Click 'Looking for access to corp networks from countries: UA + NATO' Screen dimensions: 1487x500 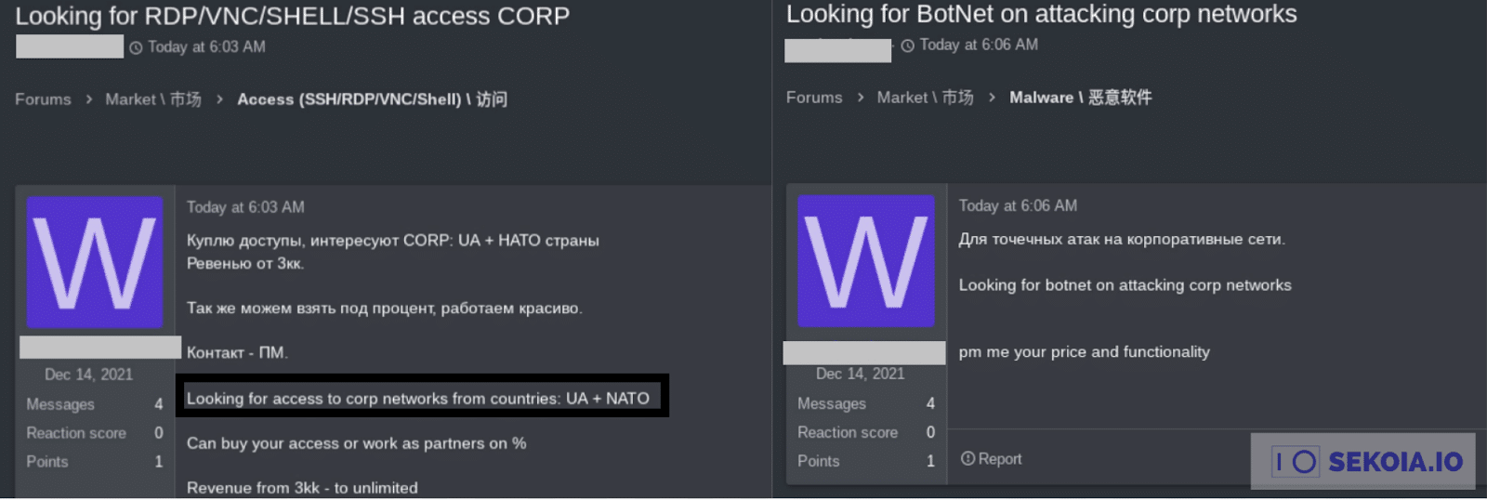click(417, 399)
